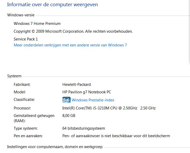Open the Windows Prestatie-index link
190x153 pixels.
coord(93,100)
